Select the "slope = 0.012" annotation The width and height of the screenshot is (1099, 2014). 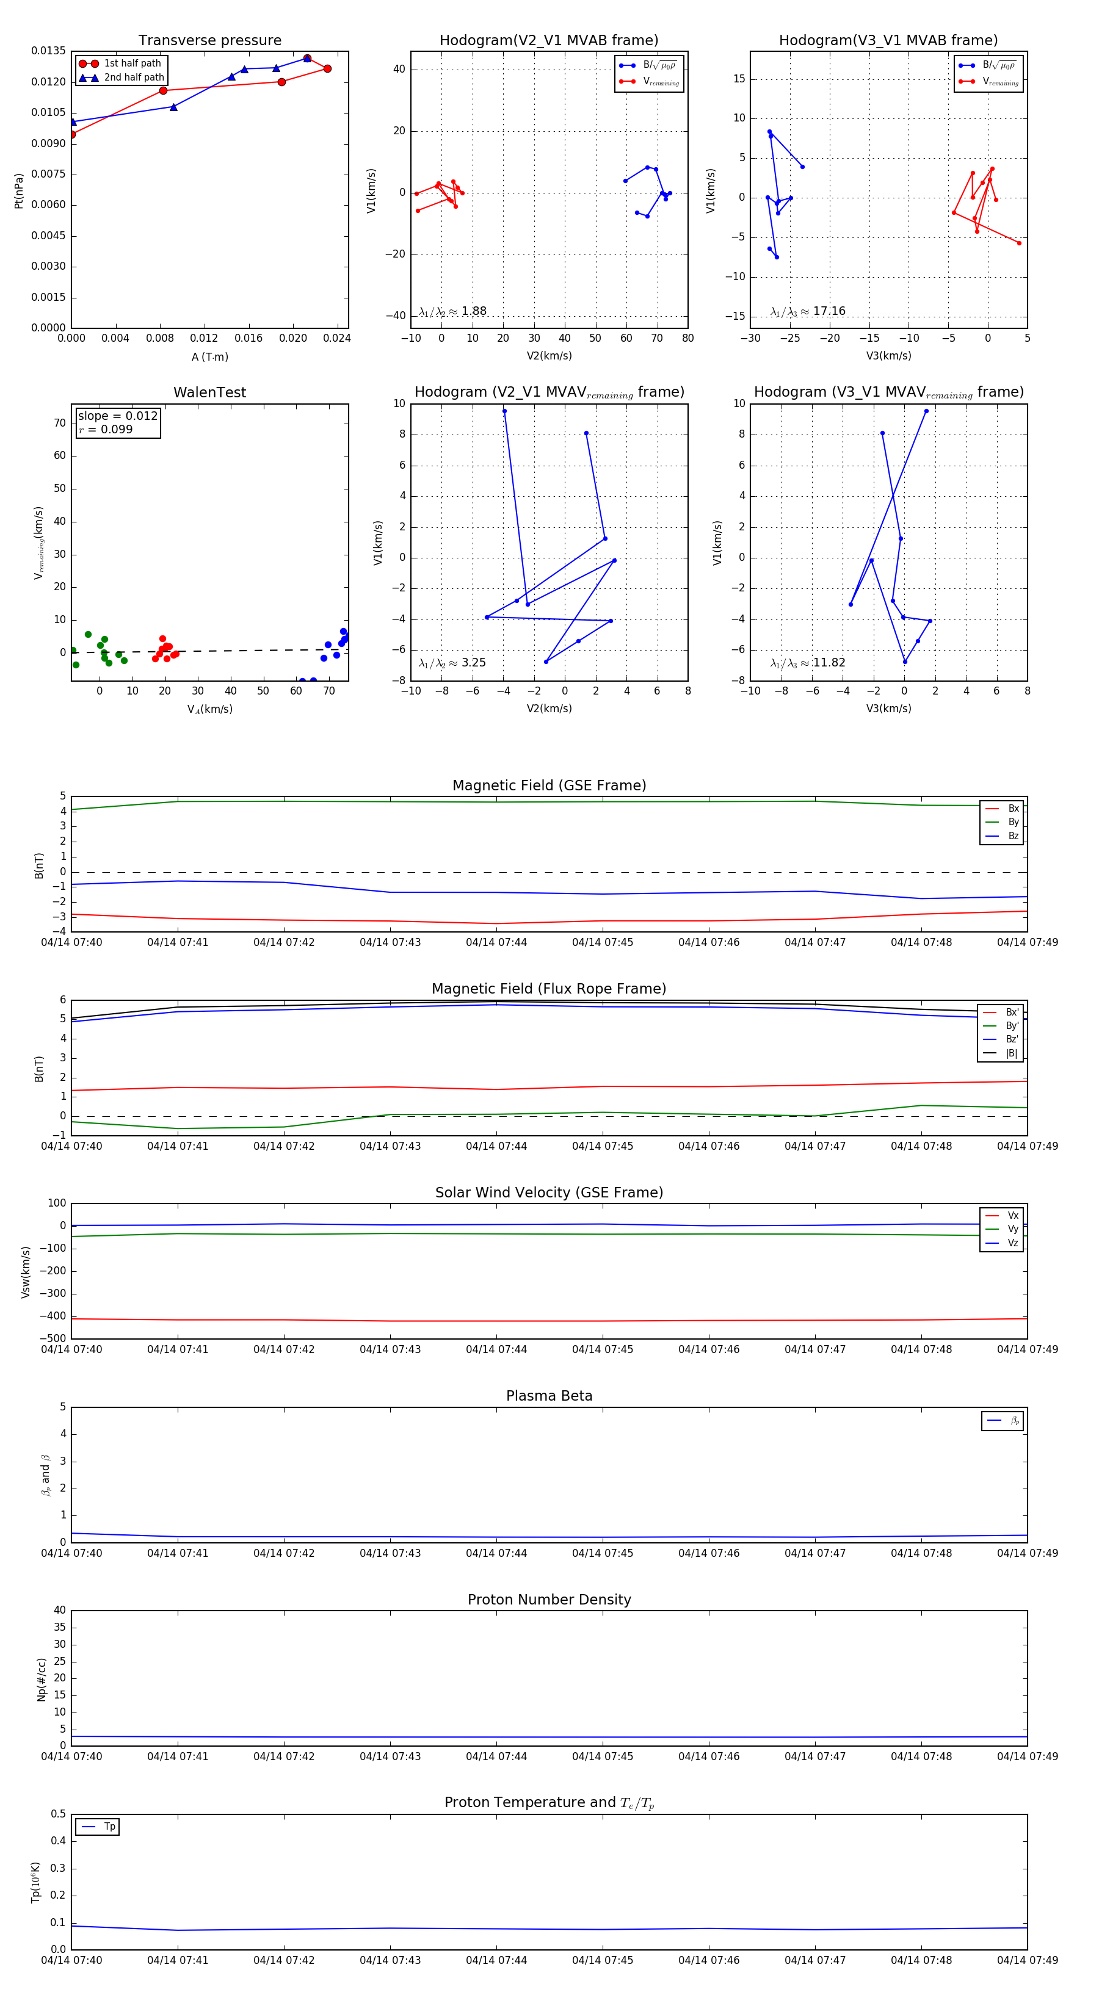tap(117, 416)
